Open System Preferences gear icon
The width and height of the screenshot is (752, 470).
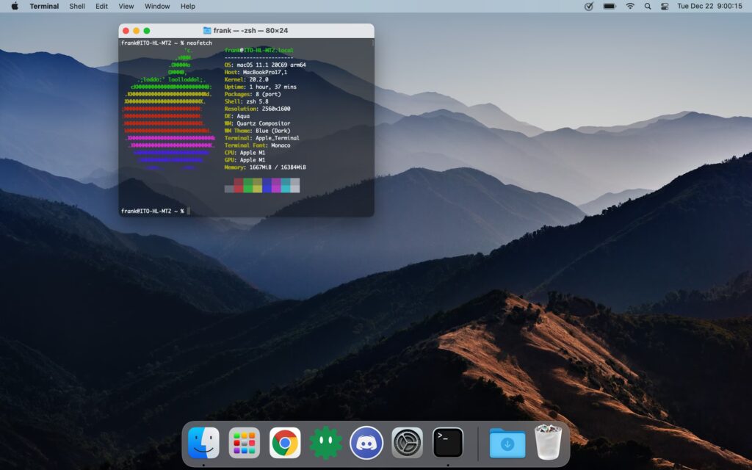(407, 443)
